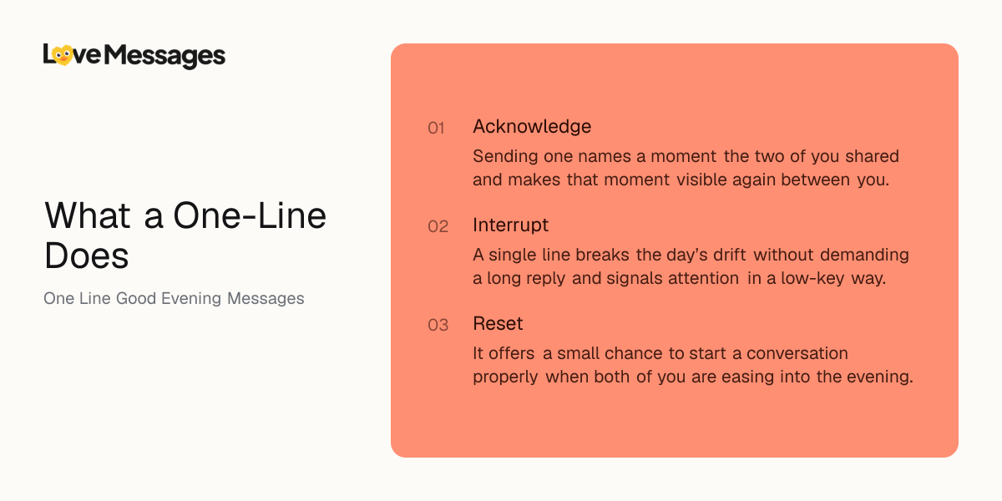Select the "What a One-Line Does" heading
The image size is (1002, 501).
pos(185,235)
